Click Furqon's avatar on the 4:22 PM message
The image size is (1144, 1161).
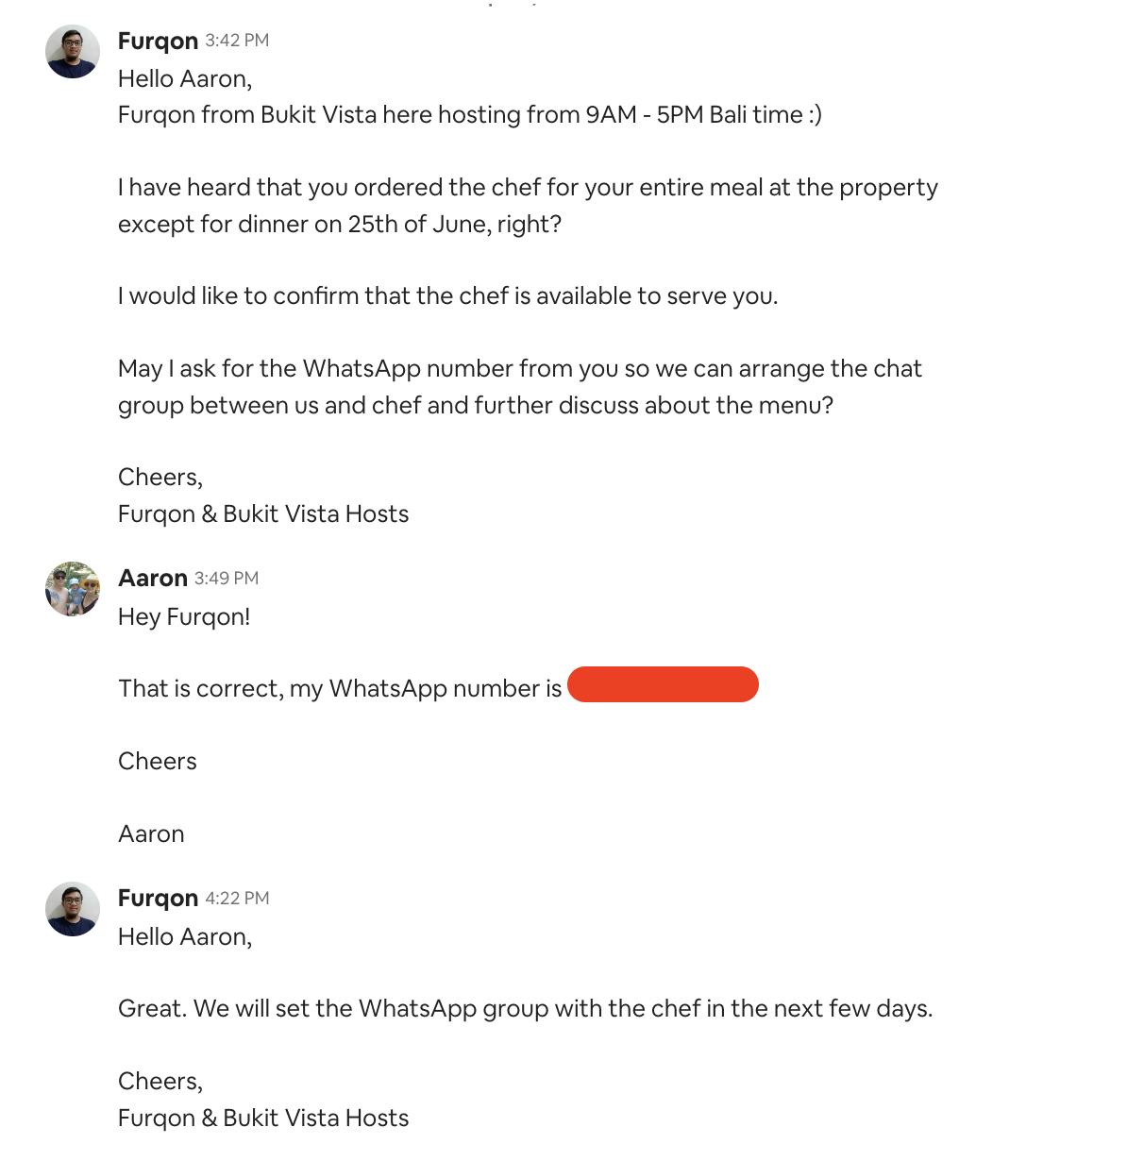tap(73, 909)
